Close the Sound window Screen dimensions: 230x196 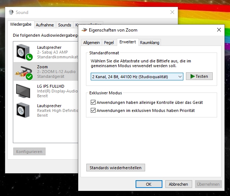(x=172, y=12)
